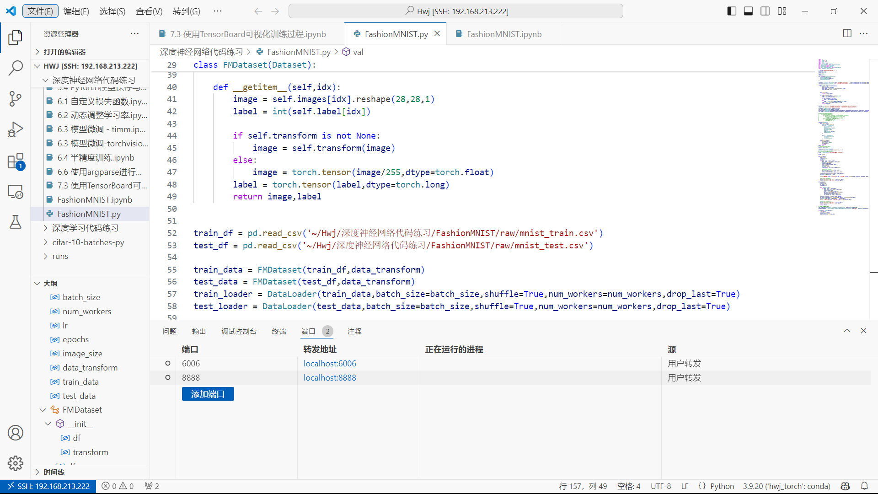Split the editor to the right
Image resolution: width=878 pixels, height=494 pixels.
847,33
